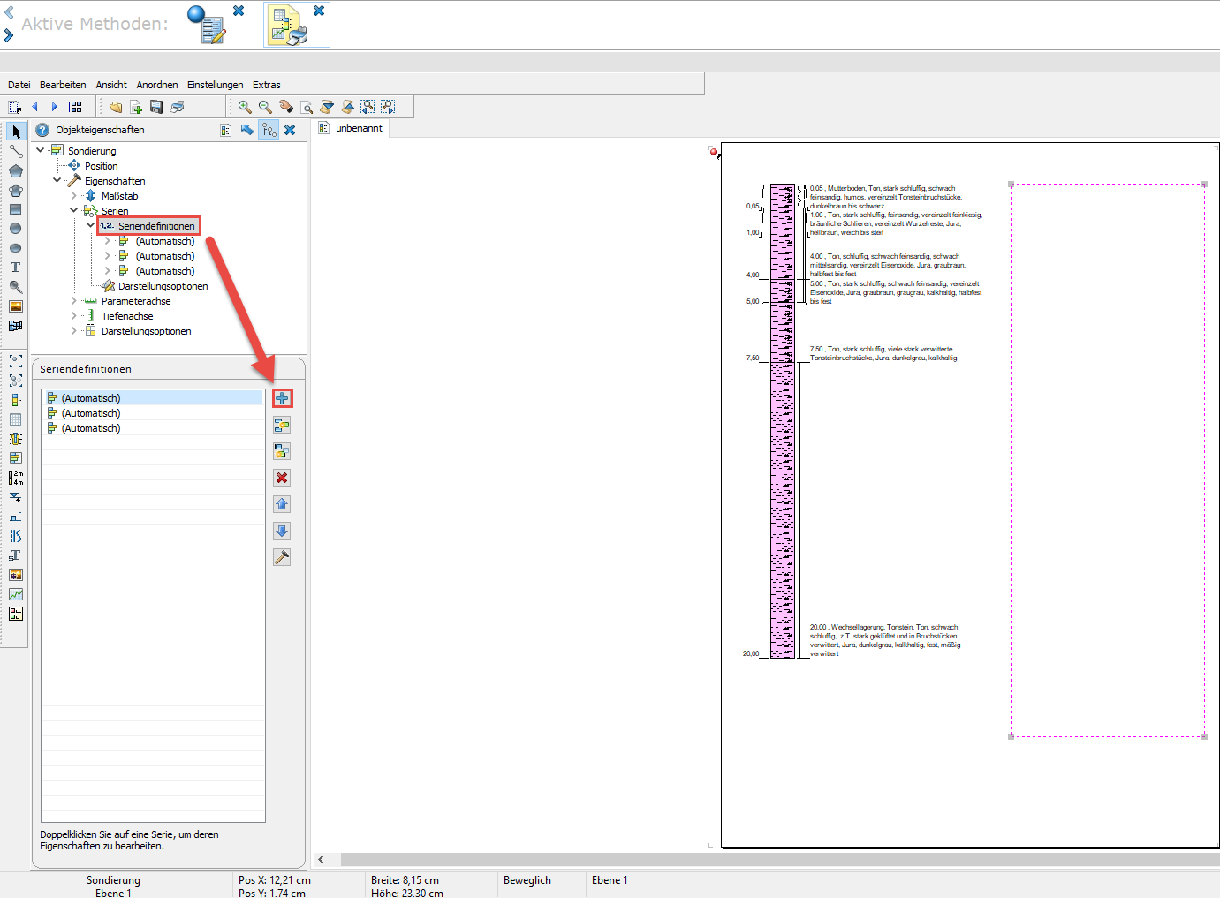Click the blue plus add series button
Screen dimensions: 1220x898
(x=282, y=398)
